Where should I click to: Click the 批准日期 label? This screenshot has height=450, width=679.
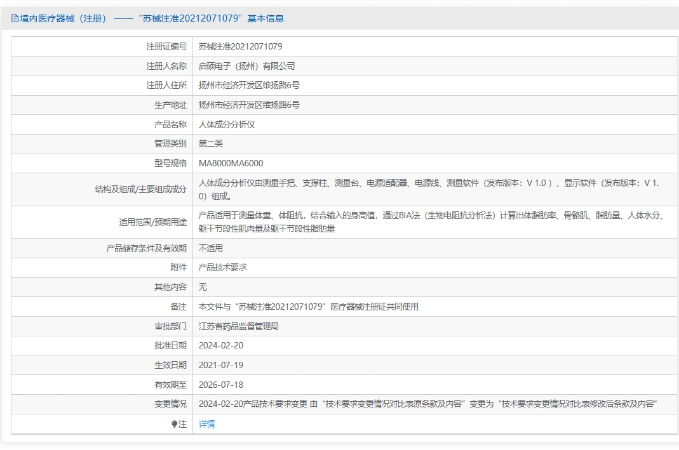[171, 345]
